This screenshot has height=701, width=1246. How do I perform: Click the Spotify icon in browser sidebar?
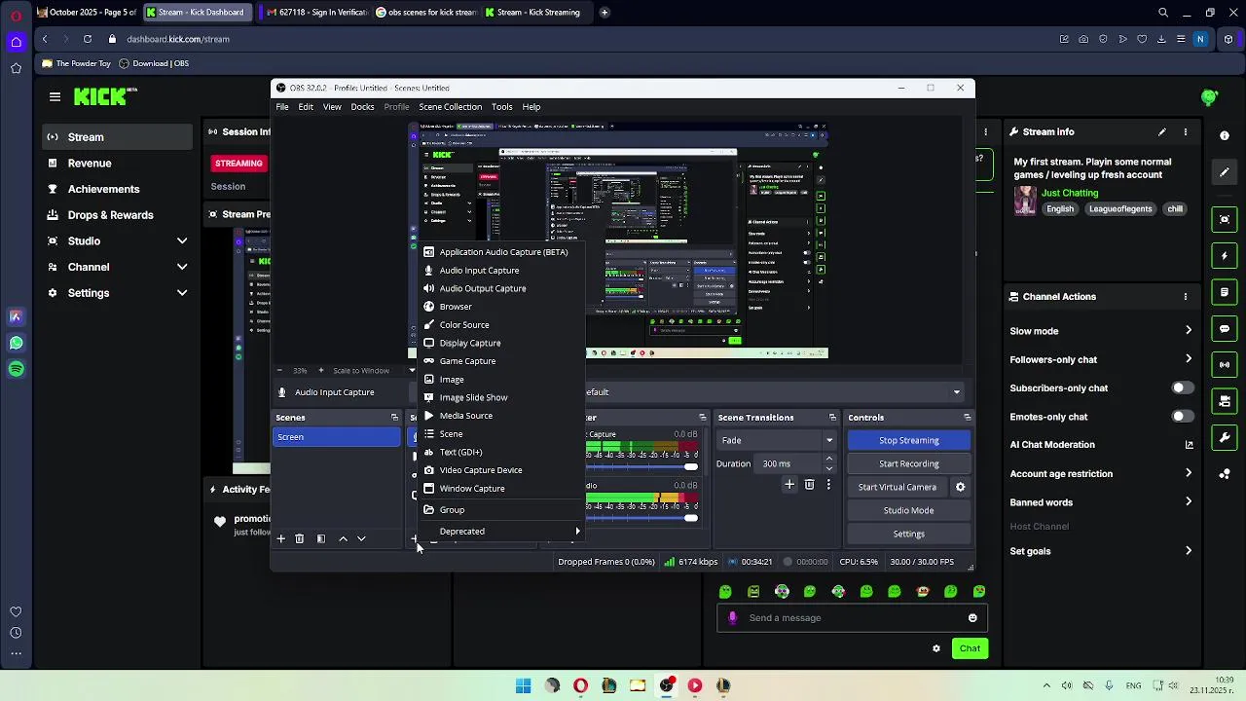pos(16,369)
